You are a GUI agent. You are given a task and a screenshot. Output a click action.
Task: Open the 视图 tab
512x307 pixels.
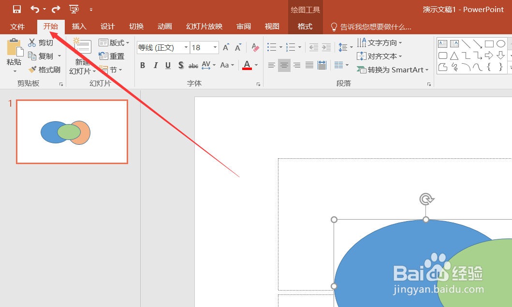272,27
